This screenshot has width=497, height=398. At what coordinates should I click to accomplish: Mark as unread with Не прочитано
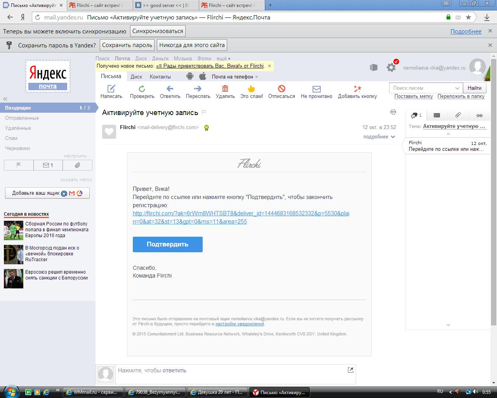click(x=316, y=92)
